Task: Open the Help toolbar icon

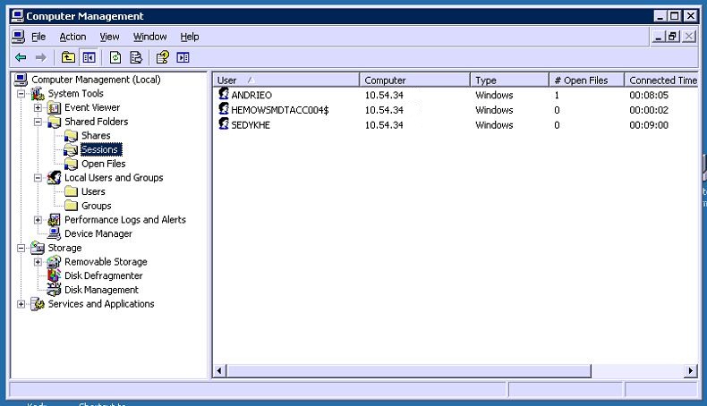Action: 162,57
